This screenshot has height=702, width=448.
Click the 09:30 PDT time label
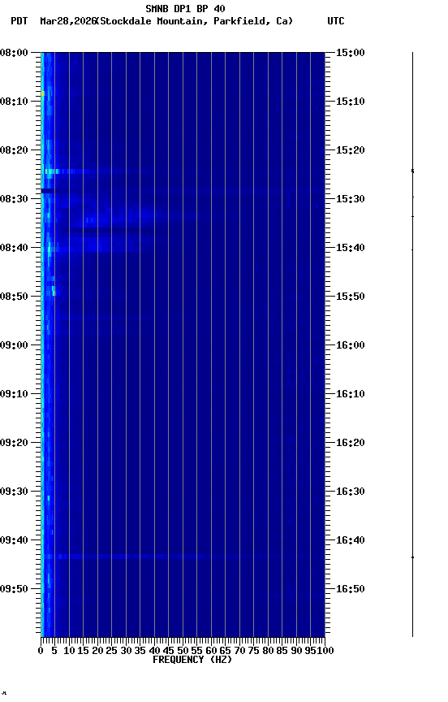[14, 492]
